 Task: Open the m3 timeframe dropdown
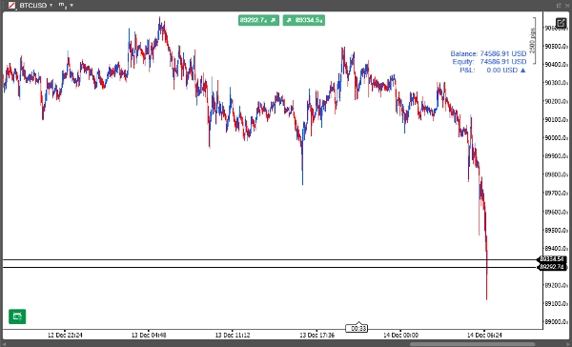tap(66, 5)
